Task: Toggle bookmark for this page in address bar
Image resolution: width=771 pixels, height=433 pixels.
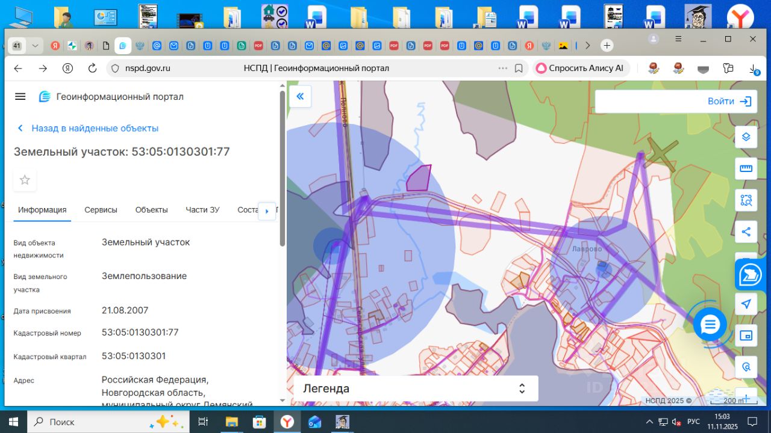Action: pyautogui.click(x=519, y=69)
